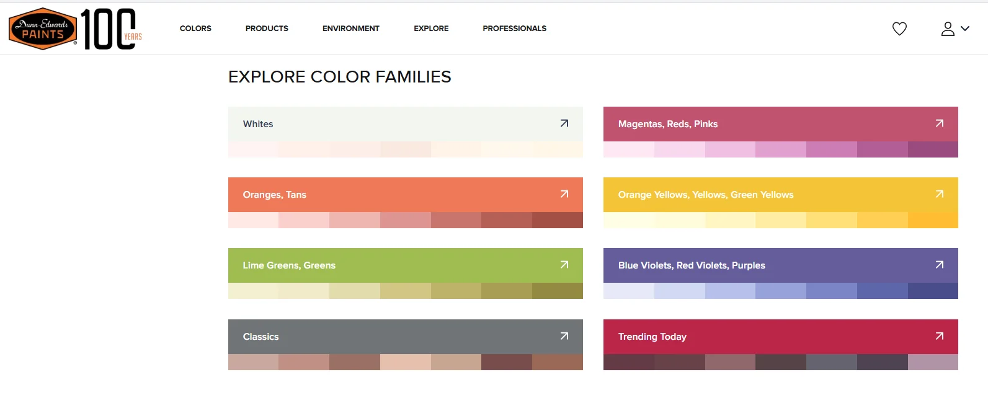Click the arrow icon on Blue Violets row

[x=939, y=265]
